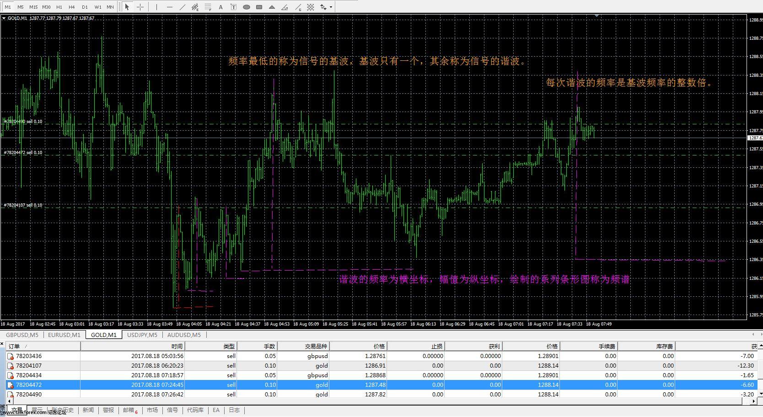This screenshot has height=417, width=763.
Task: Sort by the 止损 column header
Action: pyautogui.click(x=416, y=347)
